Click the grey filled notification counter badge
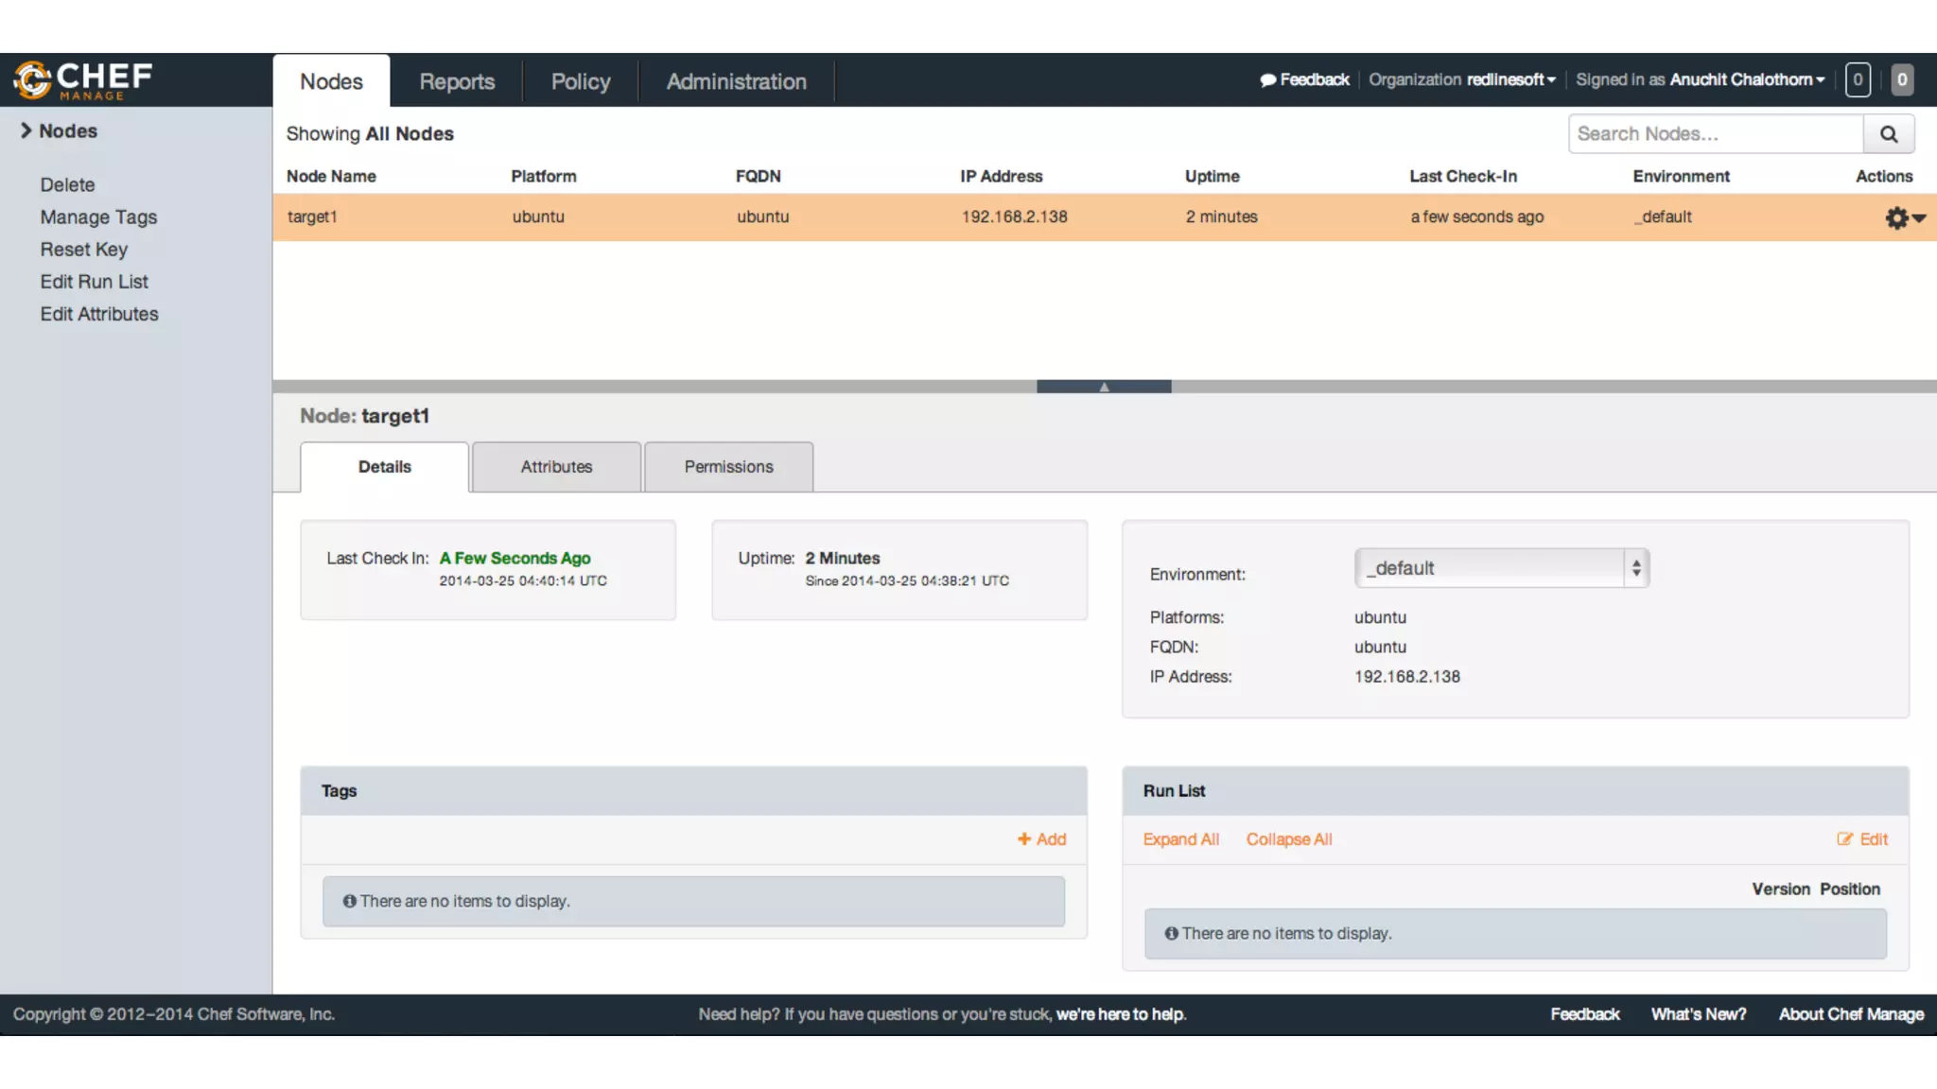 [1902, 79]
